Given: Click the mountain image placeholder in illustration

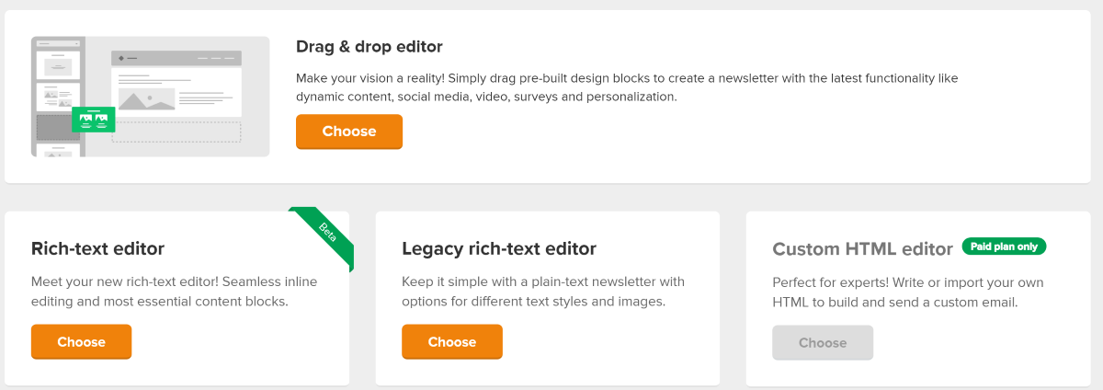Looking at the screenshot, I should [x=146, y=98].
